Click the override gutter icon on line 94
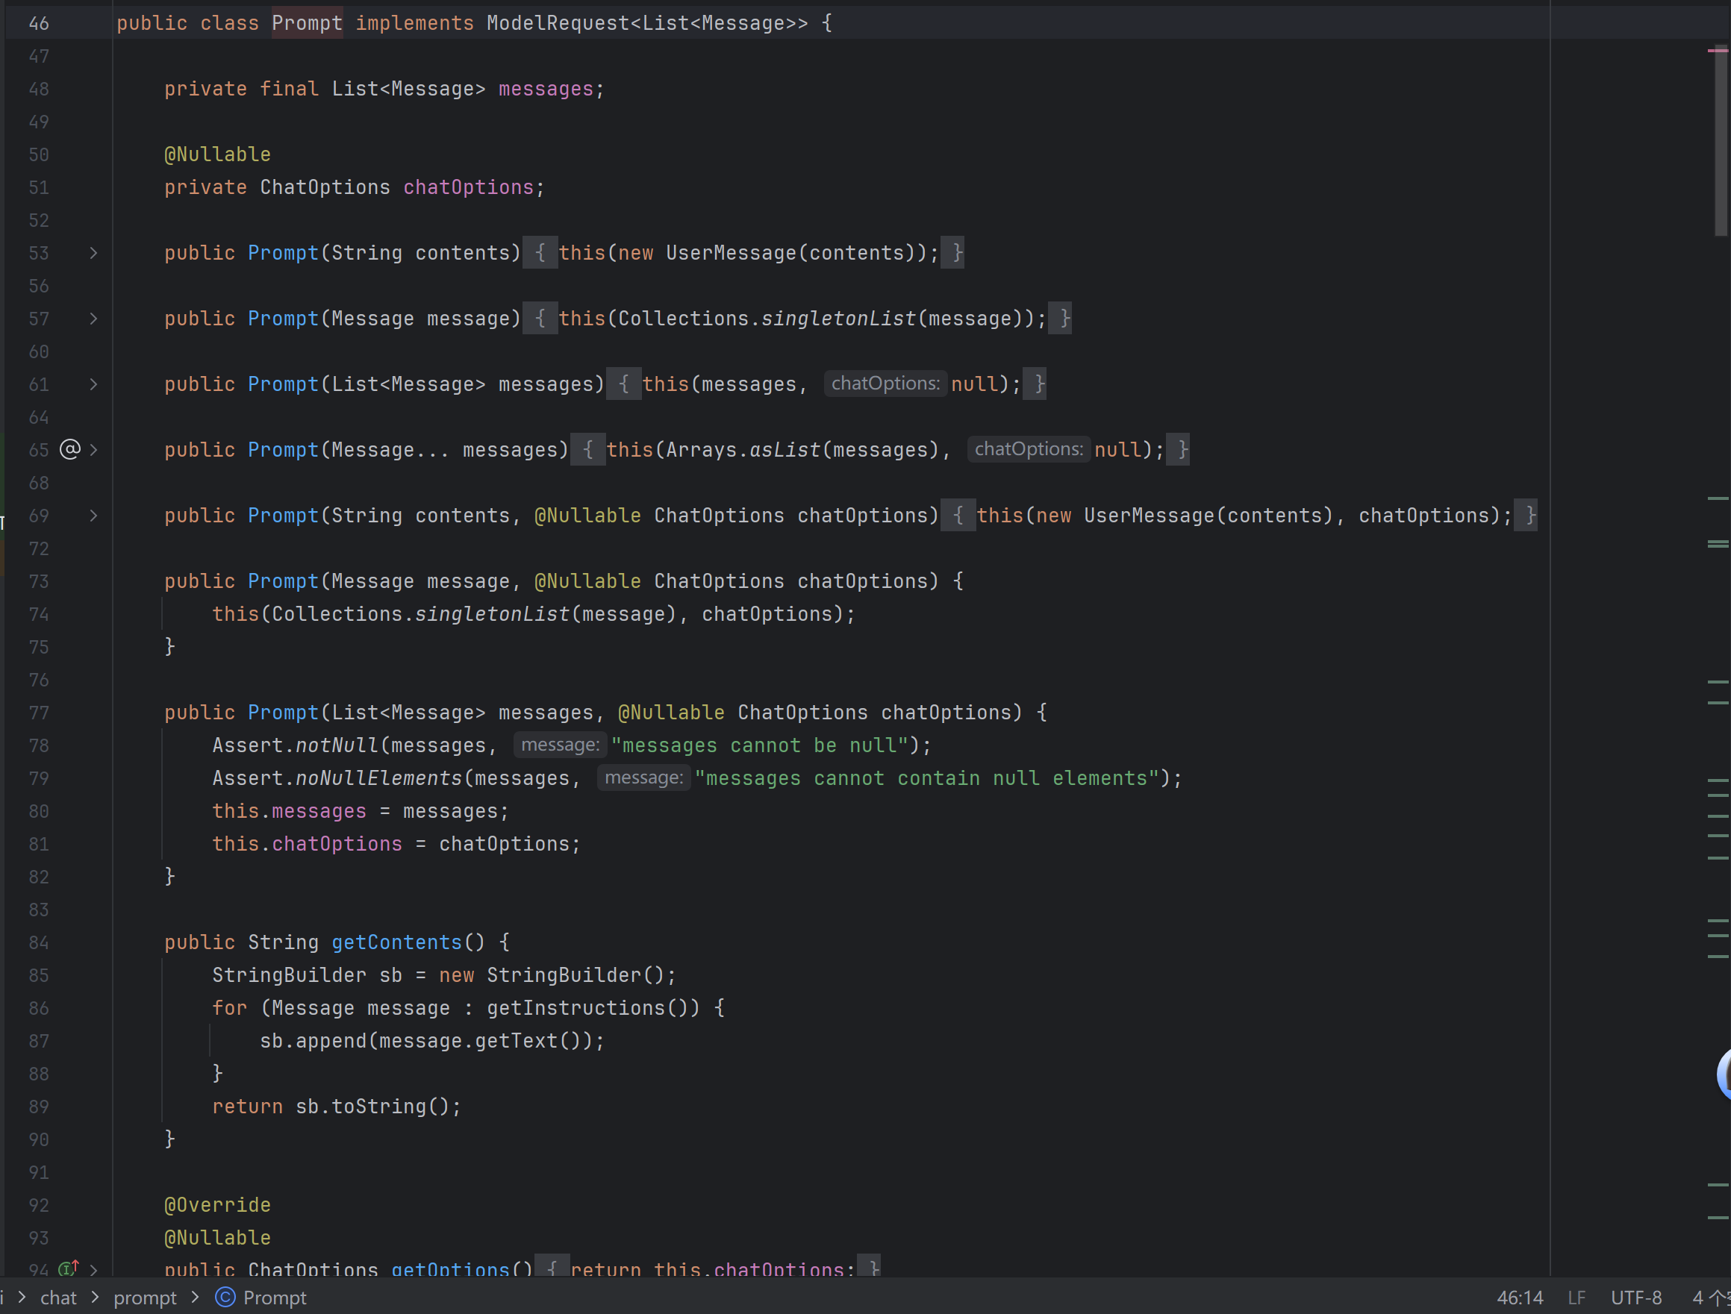The width and height of the screenshot is (1731, 1314). click(69, 1267)
